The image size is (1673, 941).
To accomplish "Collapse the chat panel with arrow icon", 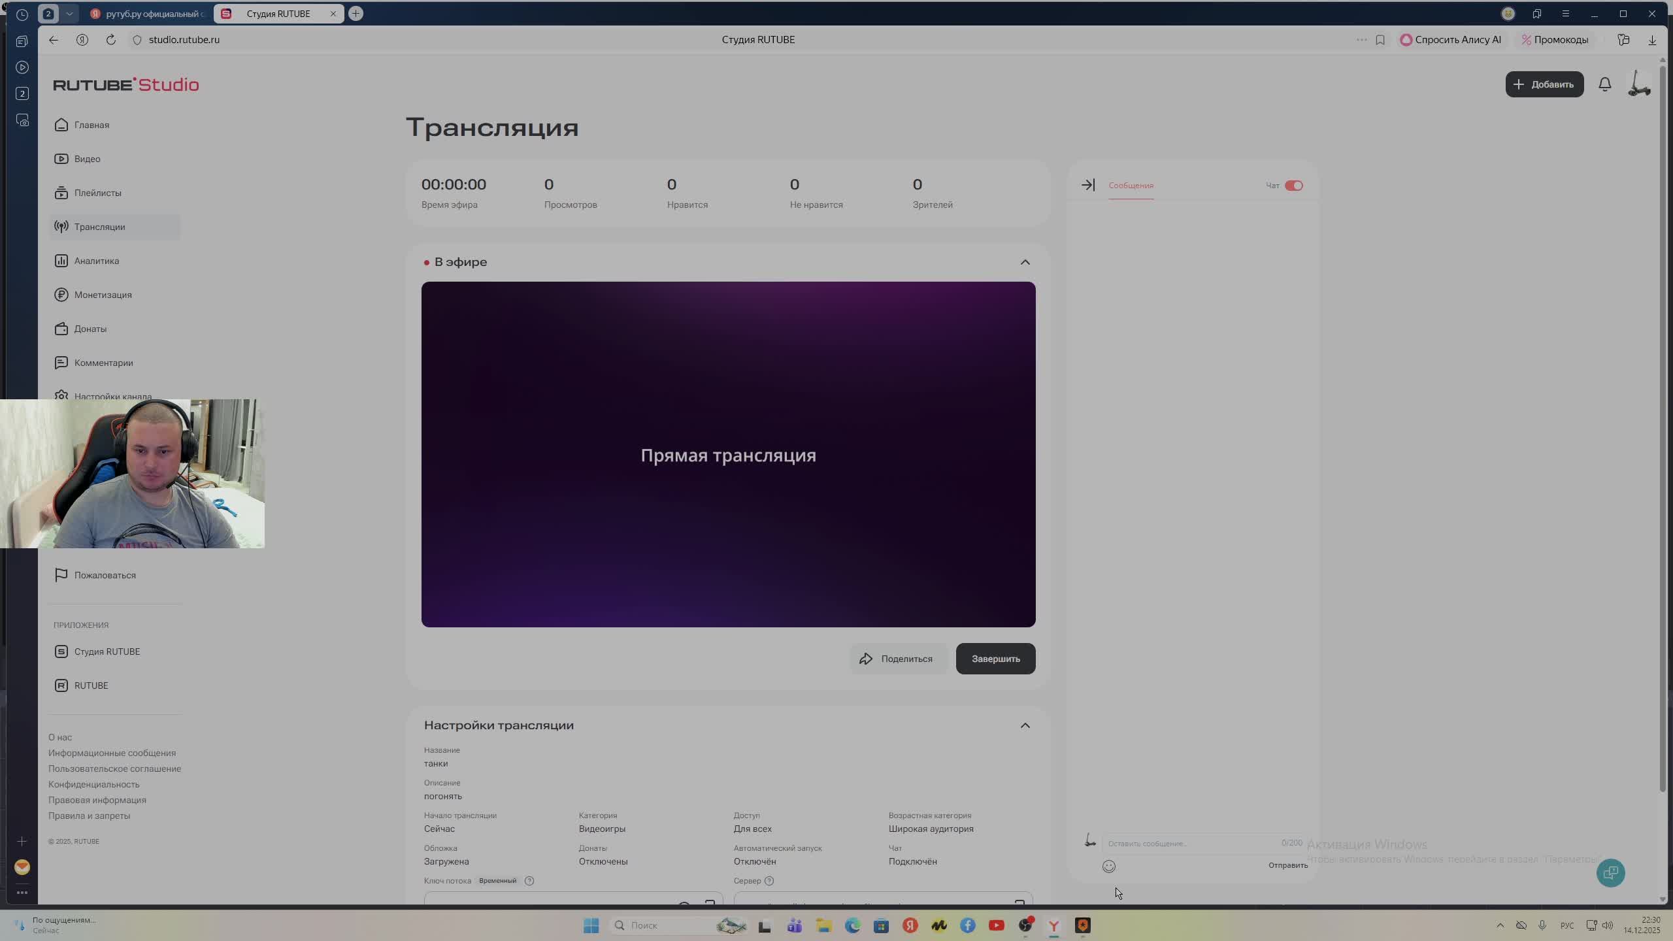I will coord(1088,184).
